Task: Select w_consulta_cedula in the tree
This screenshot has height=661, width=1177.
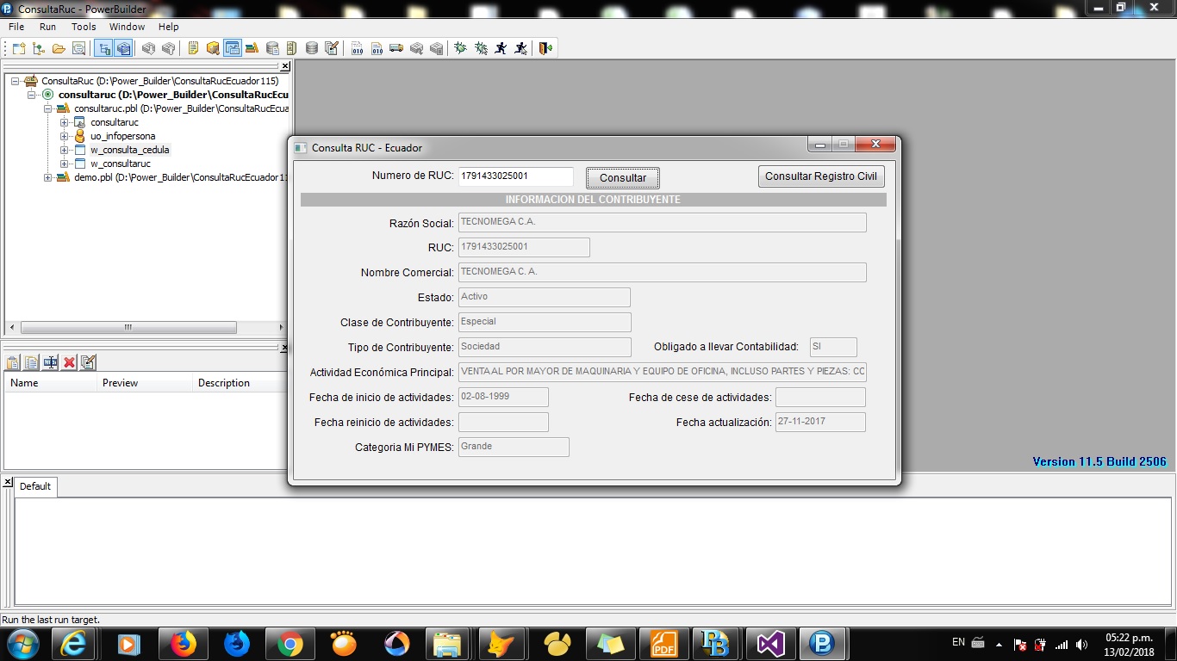Action: coord(130,150)
